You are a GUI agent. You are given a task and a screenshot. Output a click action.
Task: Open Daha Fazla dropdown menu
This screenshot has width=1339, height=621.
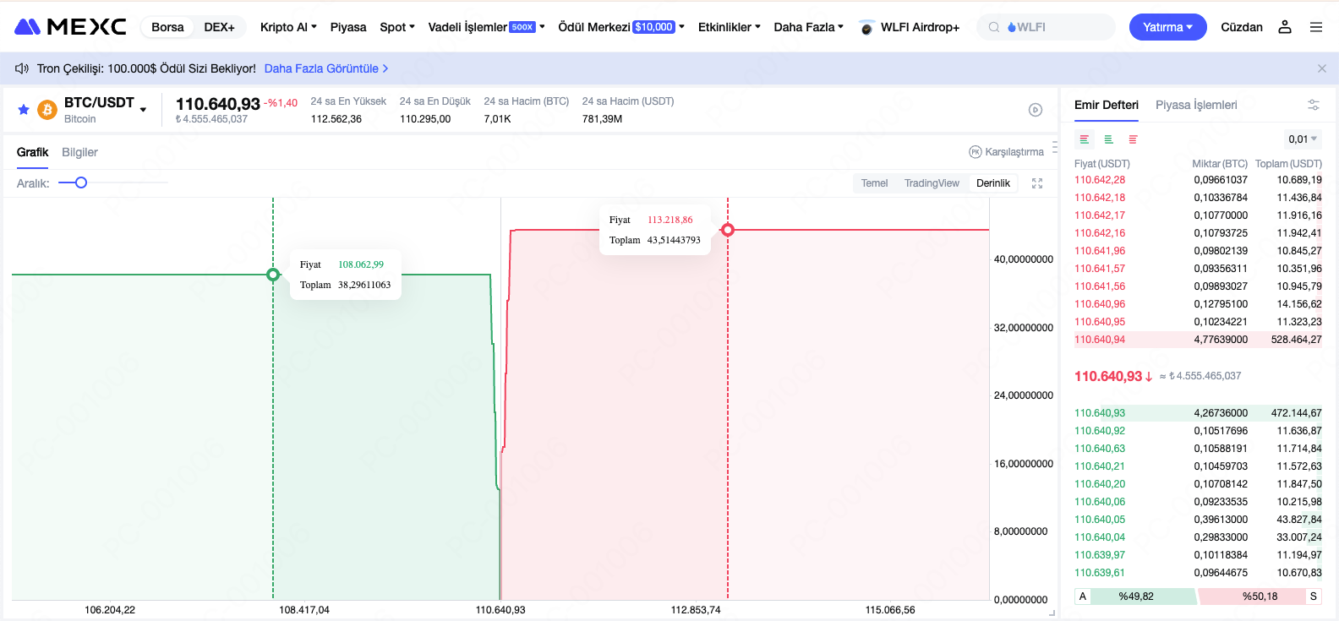[x=808, y=27]
